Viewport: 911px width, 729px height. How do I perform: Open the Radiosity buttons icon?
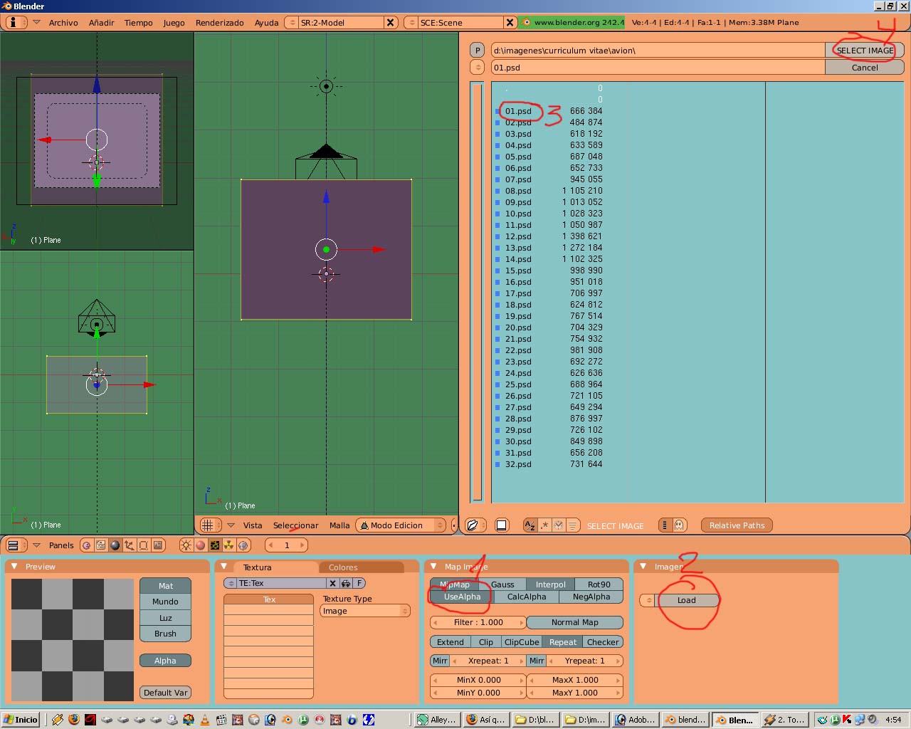(x=229, y=545)
